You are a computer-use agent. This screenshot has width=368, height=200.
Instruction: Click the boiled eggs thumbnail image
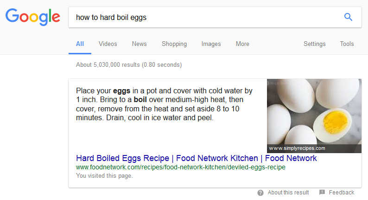[x=314, y=111]
